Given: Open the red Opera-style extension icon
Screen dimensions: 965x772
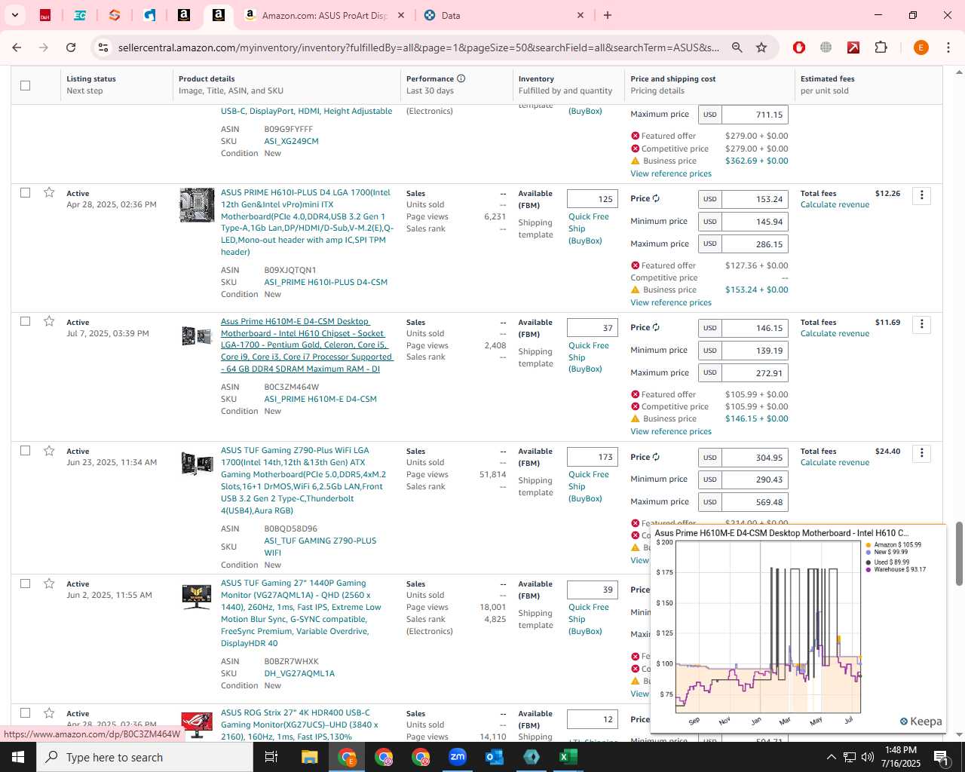Looking at the screenshot, I should [x=799, y=47].
